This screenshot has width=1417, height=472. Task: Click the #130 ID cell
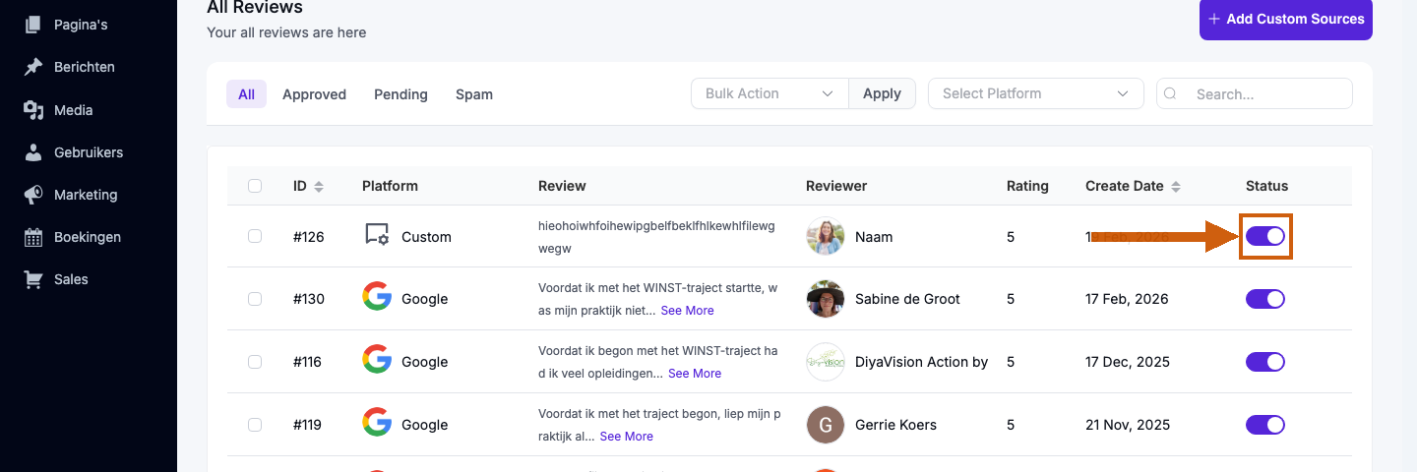click(x=309, y=299)
